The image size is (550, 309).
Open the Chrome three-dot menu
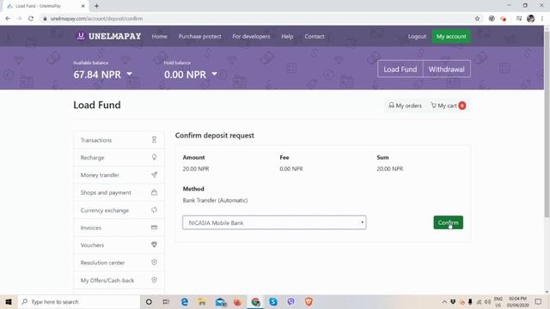542,19
